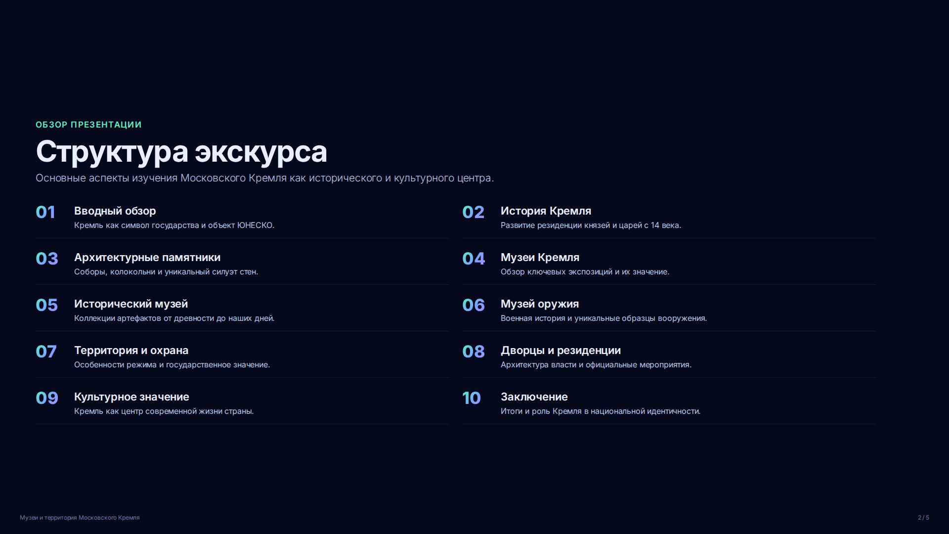Click 'Кремль как центр современной жизни страны.'
Screen dimensions: 949x534
(x=164, y=411)
